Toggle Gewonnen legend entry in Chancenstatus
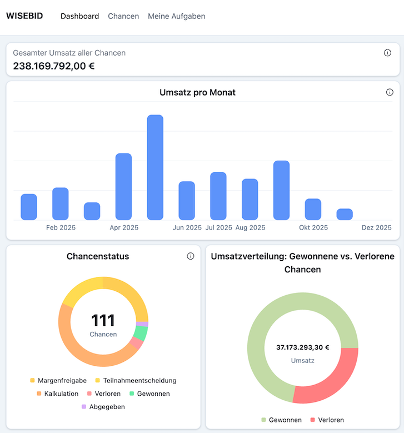404x433 pixels. (149, 394)
